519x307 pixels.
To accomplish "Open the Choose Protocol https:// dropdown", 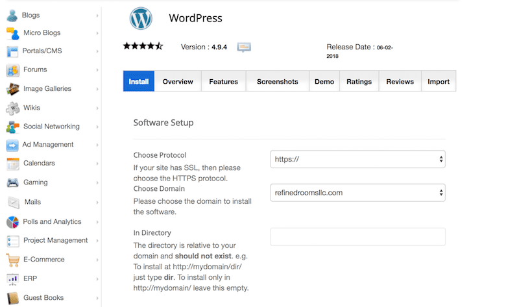I will pyautogui.click(x=357, y=159).
